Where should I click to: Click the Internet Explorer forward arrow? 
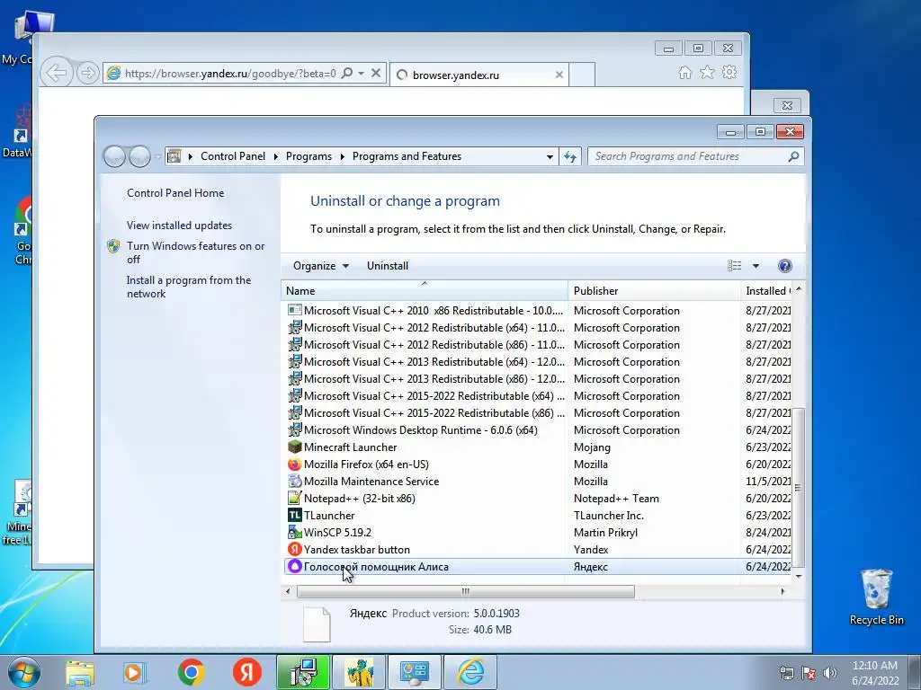click(87, 74)
